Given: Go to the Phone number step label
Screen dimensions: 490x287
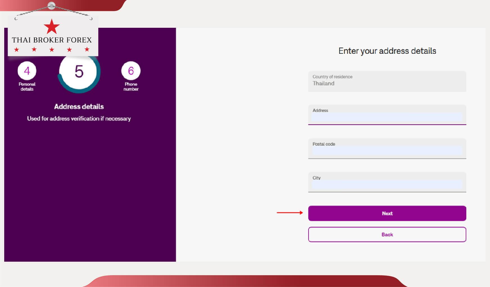Looking at the screenshot, I should pyautogui.click(x=131, y=86).
